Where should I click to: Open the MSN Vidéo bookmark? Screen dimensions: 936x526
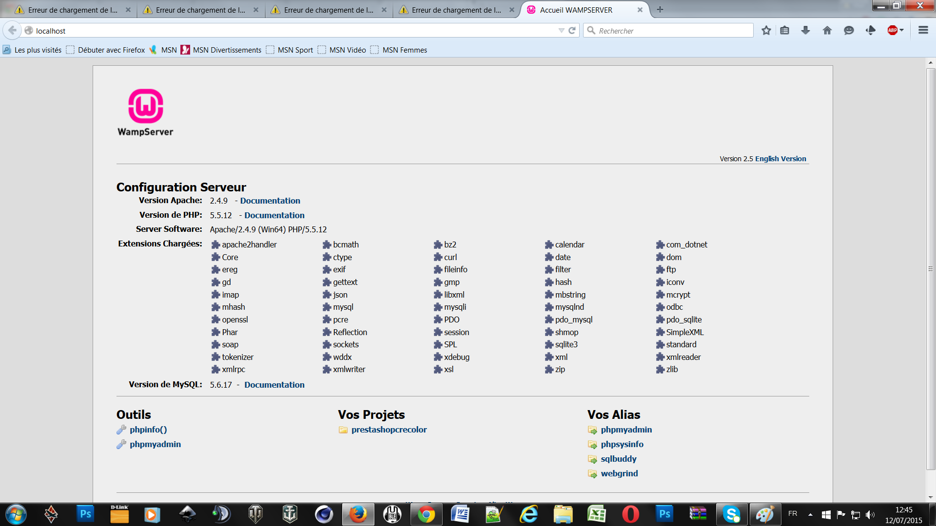pyautogui.click(x=342, y=50)
